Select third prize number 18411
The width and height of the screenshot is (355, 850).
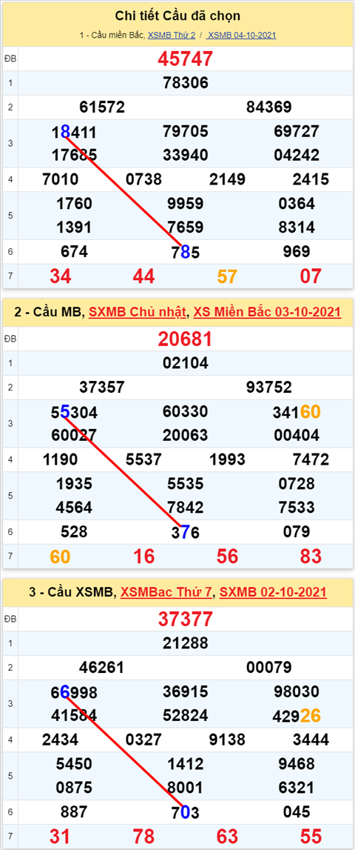74,132
